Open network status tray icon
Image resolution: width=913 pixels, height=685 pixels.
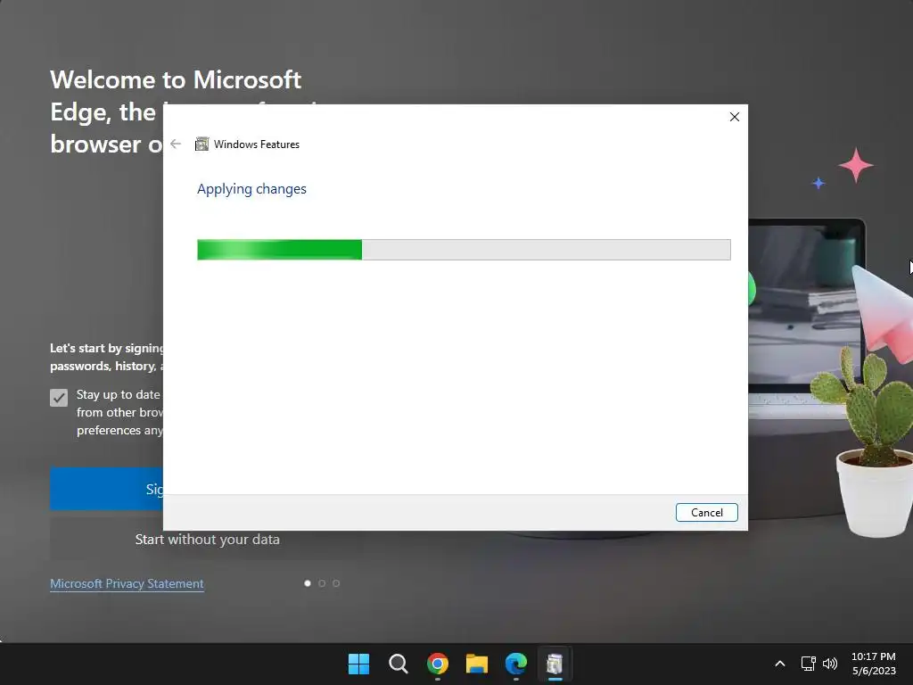(x=808, y=664)
